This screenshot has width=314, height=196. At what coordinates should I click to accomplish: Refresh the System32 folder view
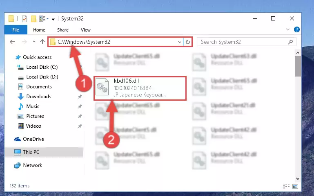188,42
